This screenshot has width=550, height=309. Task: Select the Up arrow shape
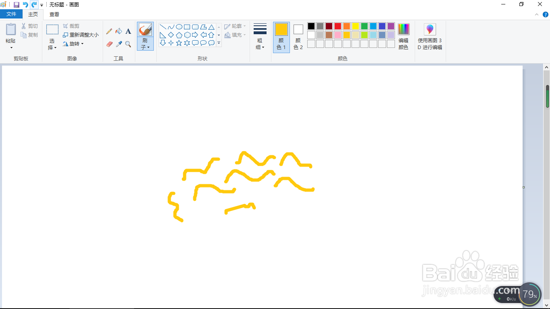[211, 35]
